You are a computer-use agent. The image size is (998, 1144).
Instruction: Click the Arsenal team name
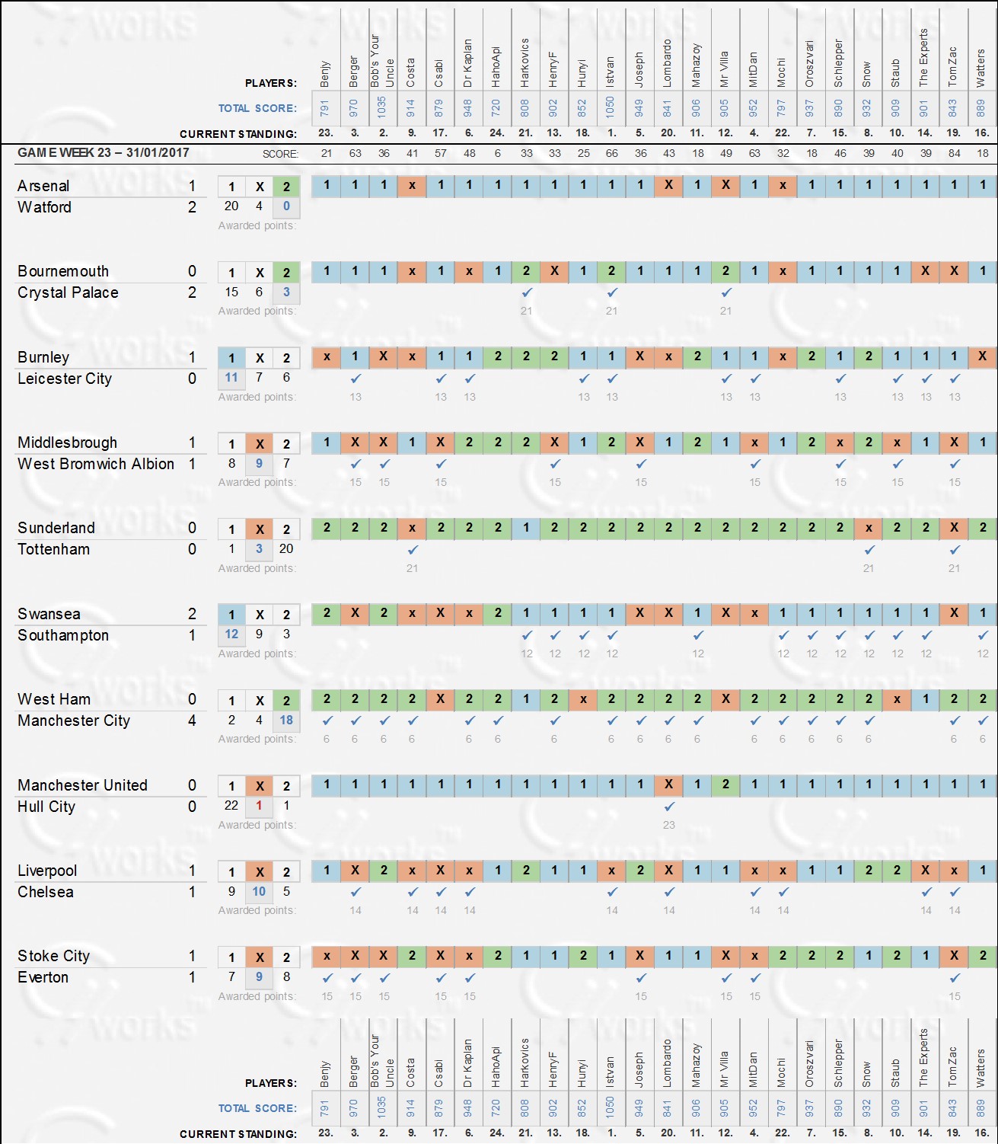coord(43,186)
